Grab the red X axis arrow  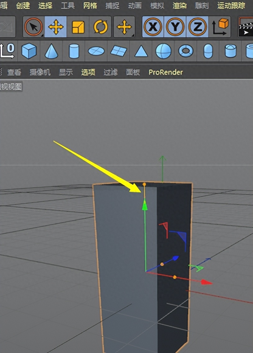(206, 282)
